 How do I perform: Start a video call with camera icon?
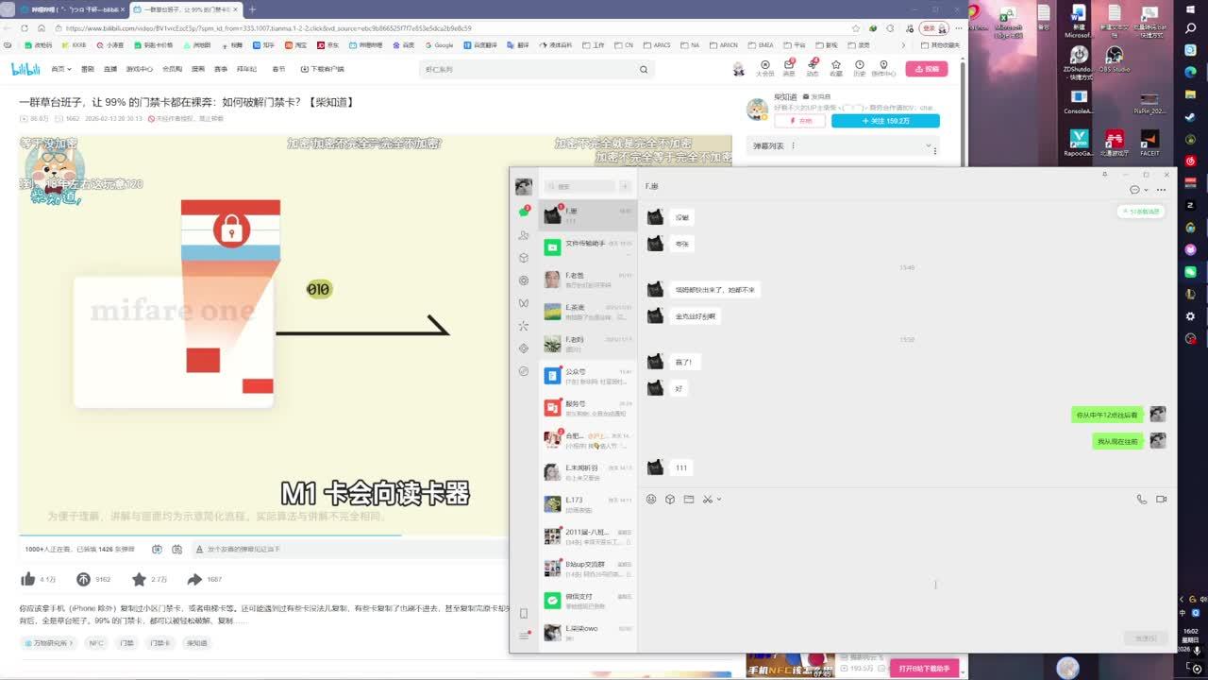click(x=1162, y=499)
